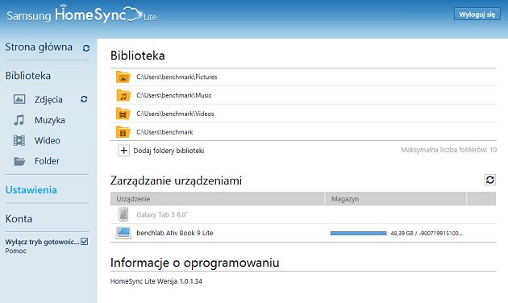Image resolution: width=508 pixels, height=303 pixels.
Task: Select path C:\Users\benchmark\Pictures
Action: coord(177,77)
